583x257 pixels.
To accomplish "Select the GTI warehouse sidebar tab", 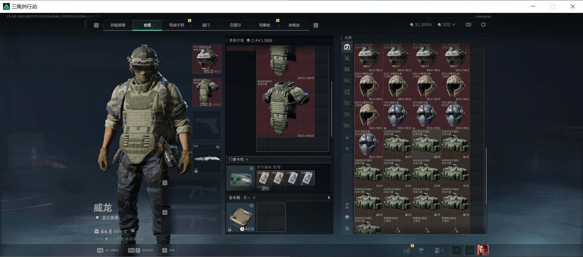I will (x=347, y=125).
